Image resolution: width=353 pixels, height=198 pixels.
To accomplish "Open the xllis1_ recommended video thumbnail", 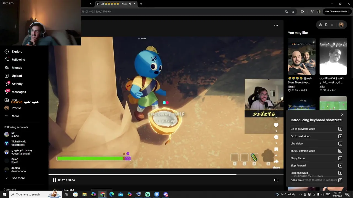I will click(333, 56).
